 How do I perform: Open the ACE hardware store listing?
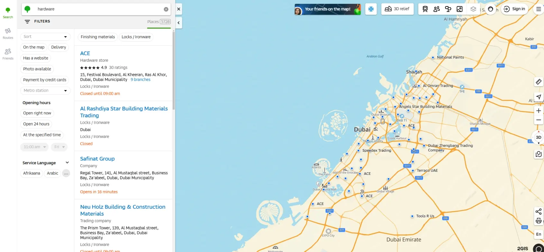click(x=85, y=53)
